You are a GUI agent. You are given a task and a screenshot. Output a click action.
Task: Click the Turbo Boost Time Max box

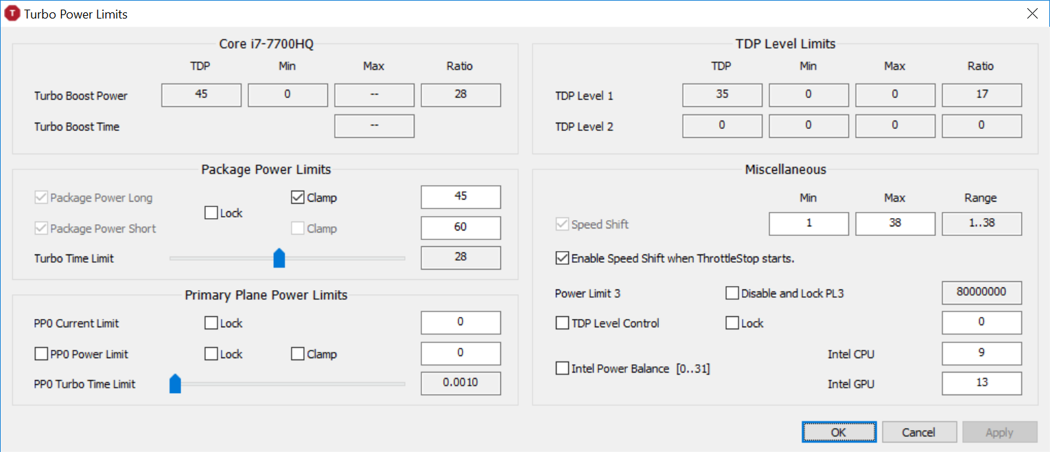pyautogui.click(x=374, y=126)
